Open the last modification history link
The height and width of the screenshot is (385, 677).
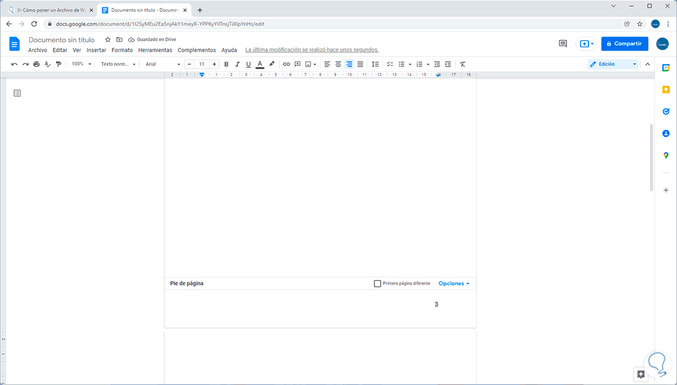point(312,50)
